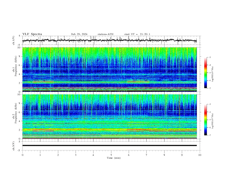This screenshot has width=225, height=174.
Task: Click the time axis tick label '7'
Action: (x=147, y=155)
